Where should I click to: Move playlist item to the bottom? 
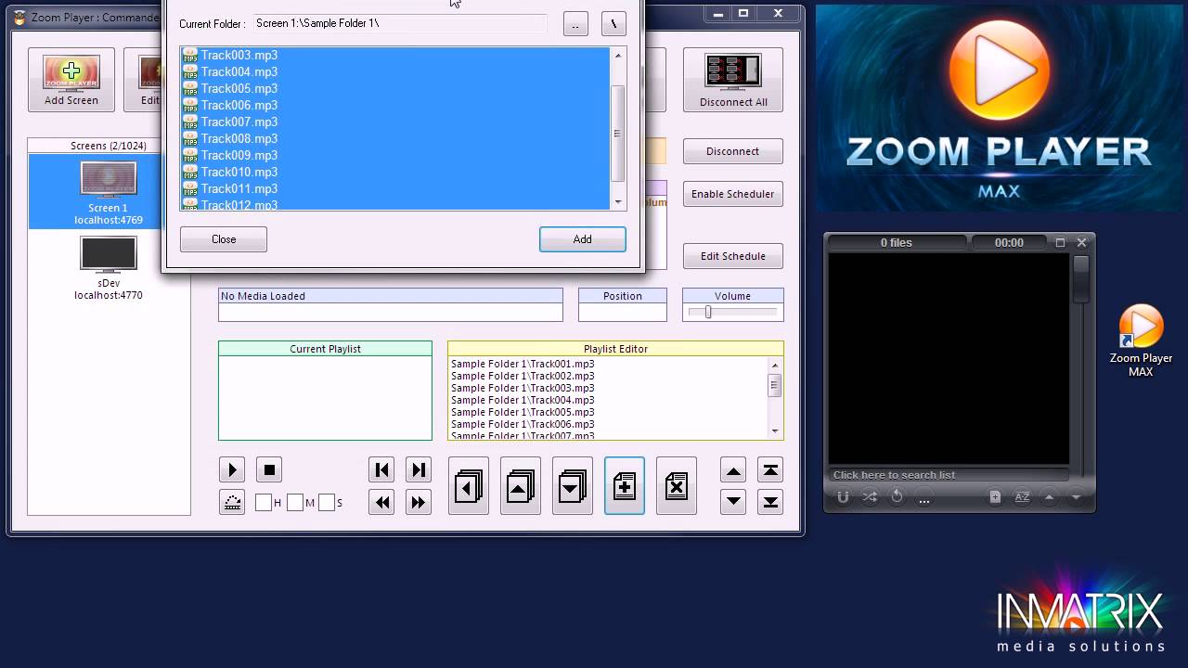pyautogui.click(x=770, y=502)
